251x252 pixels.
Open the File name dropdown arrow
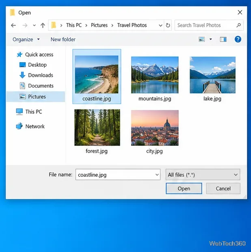pos(157,175)
